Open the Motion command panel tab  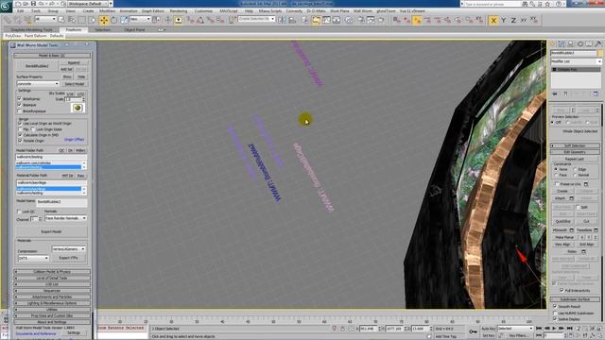click(579, 43)
